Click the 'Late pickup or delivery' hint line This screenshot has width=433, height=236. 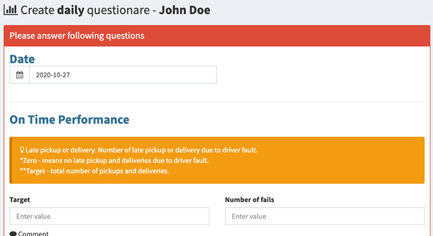(142, 150)
